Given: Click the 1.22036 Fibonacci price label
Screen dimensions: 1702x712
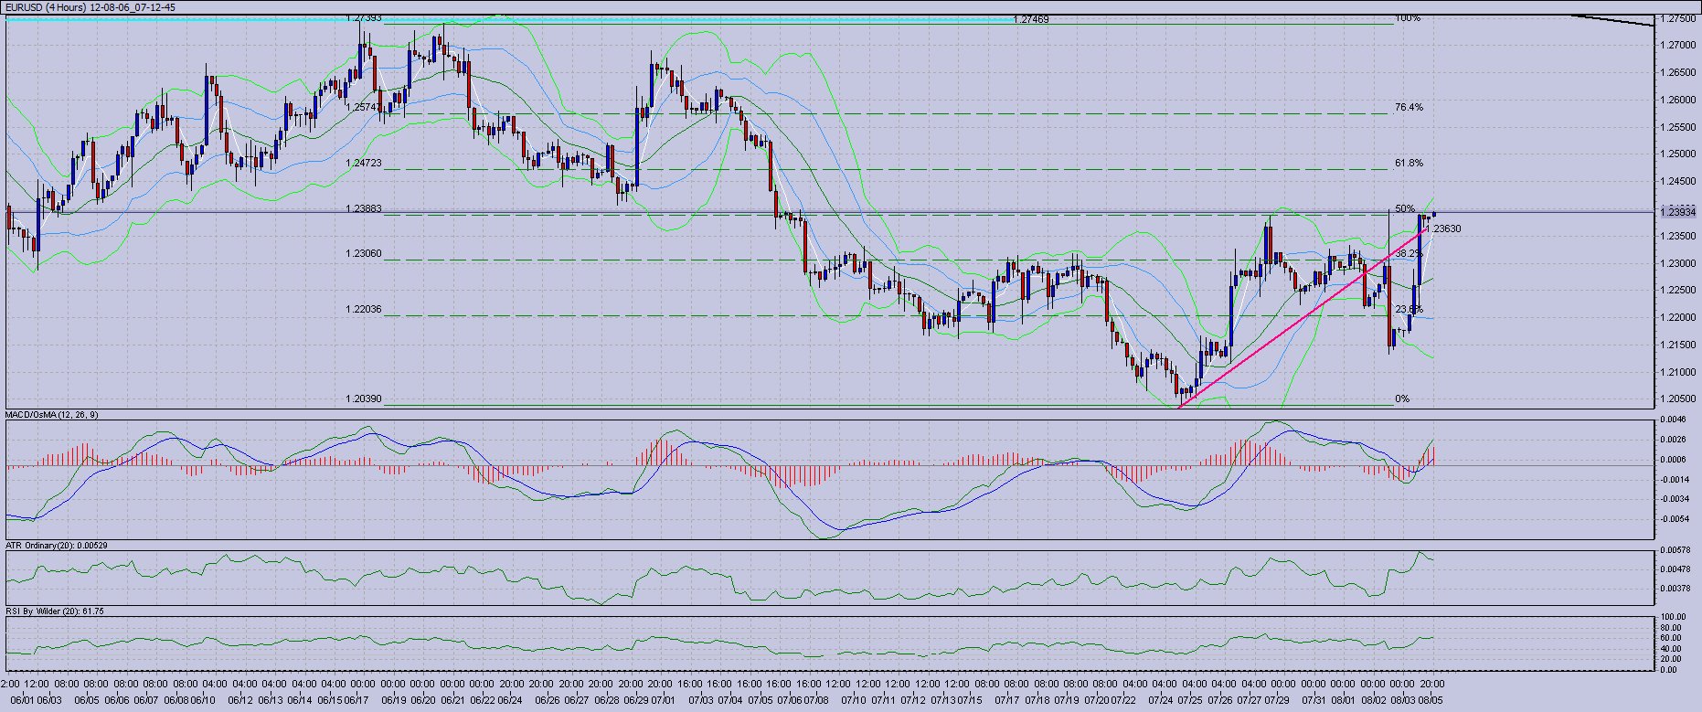Looking at the screenshot, I should pos(363,310).
